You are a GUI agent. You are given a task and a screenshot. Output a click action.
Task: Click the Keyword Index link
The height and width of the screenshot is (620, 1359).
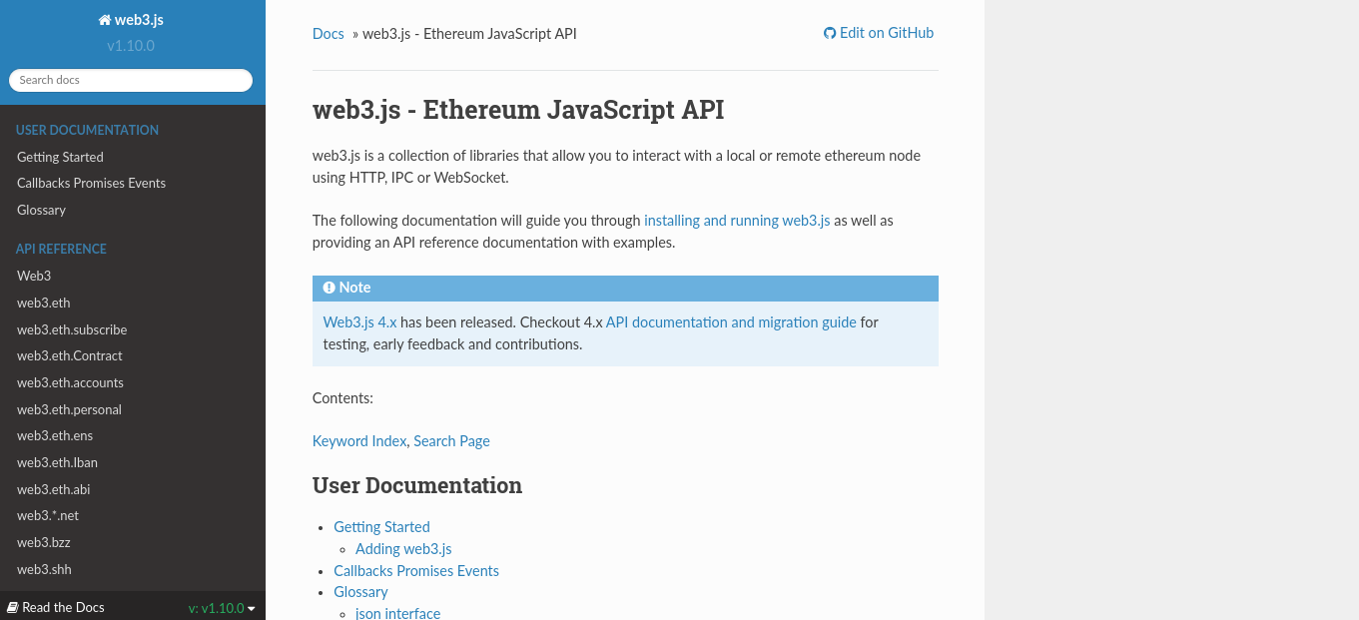pyautogui.click(x=359, y=440)
